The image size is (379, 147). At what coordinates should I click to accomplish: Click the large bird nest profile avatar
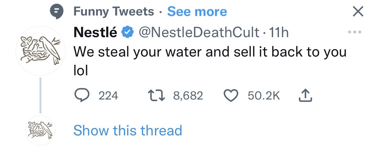click(x=40, y=51)
